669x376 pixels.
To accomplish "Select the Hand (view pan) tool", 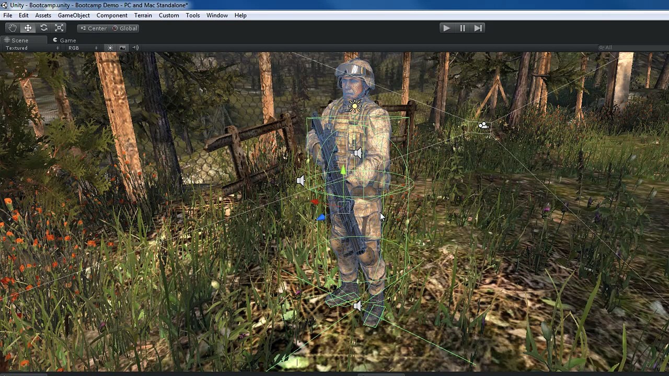I will pyautogui.click(x=13, y=28).
